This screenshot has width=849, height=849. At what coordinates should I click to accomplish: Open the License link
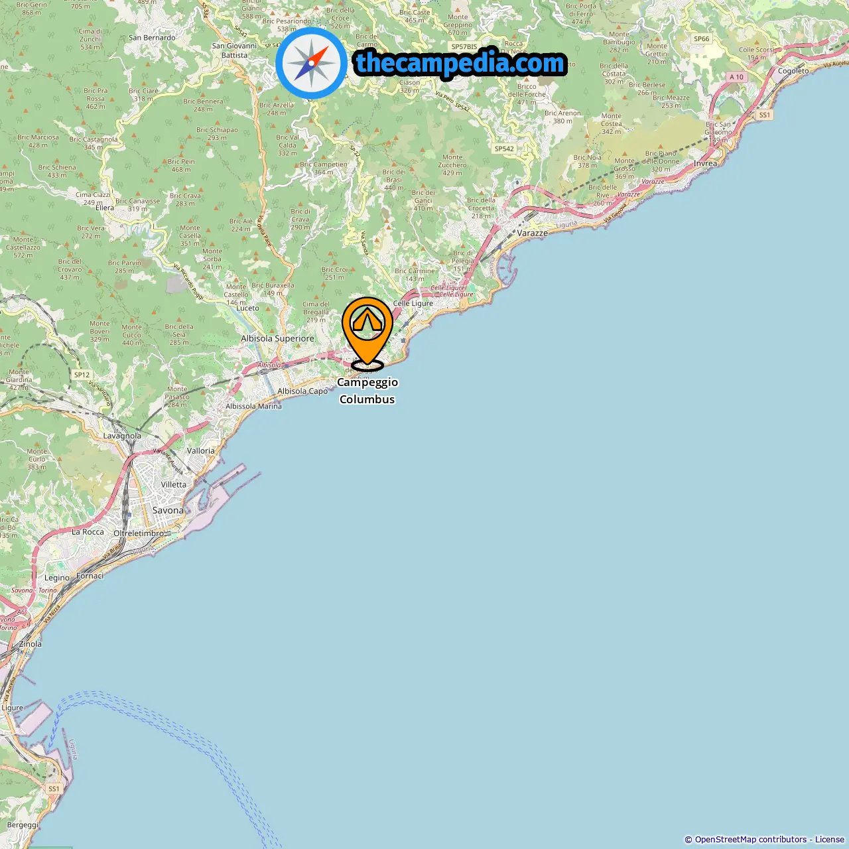click(x=830, y=840)
